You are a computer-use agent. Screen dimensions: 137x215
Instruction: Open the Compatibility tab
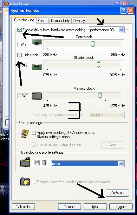(60, 21)
